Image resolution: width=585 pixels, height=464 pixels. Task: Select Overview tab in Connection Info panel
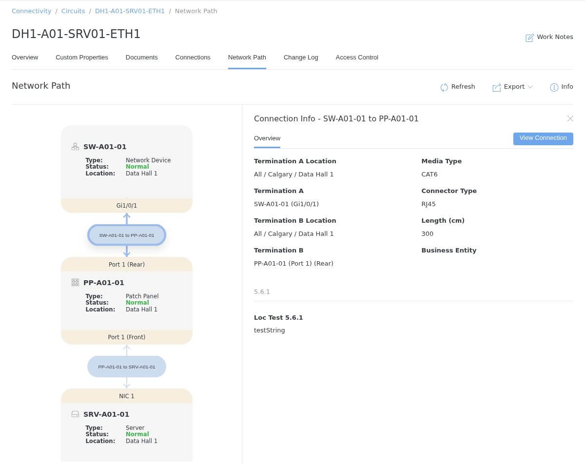click(267, 138)
